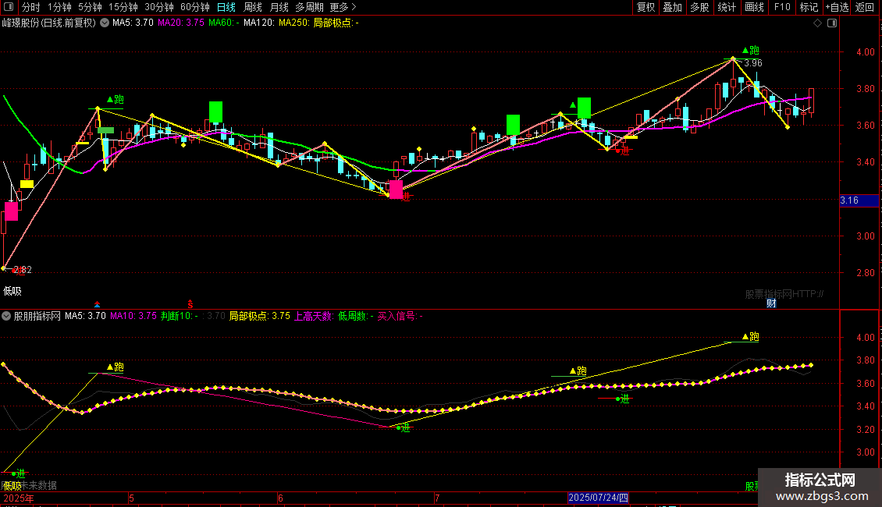Viewport: 882px width, 507px height.
Task: Click the white 低吸 label in the main chart
Action: 12,291
